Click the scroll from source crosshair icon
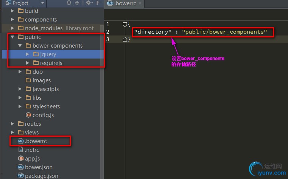The image size is (288, 179). point(69,3)
